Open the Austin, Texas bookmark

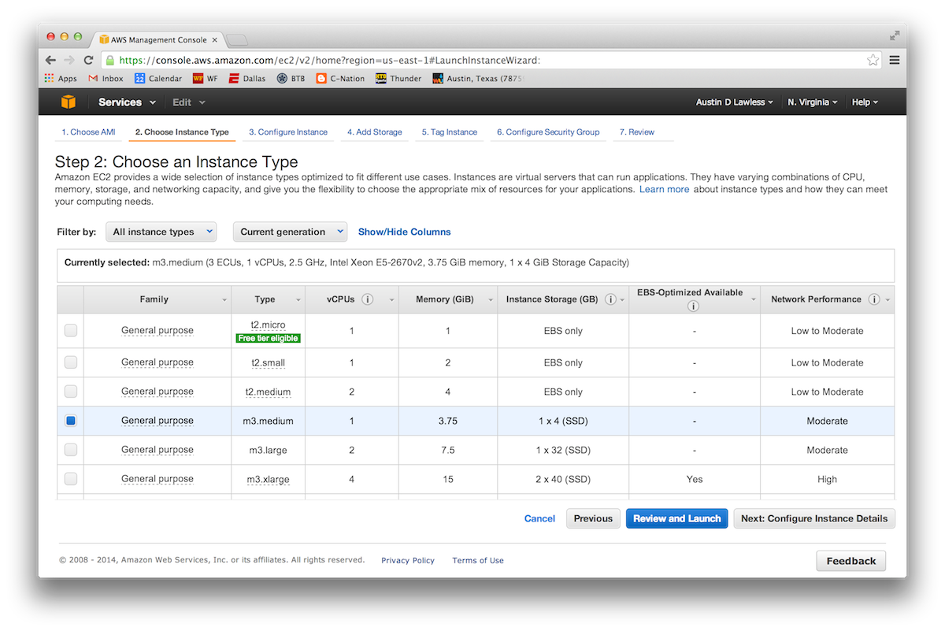478,79
